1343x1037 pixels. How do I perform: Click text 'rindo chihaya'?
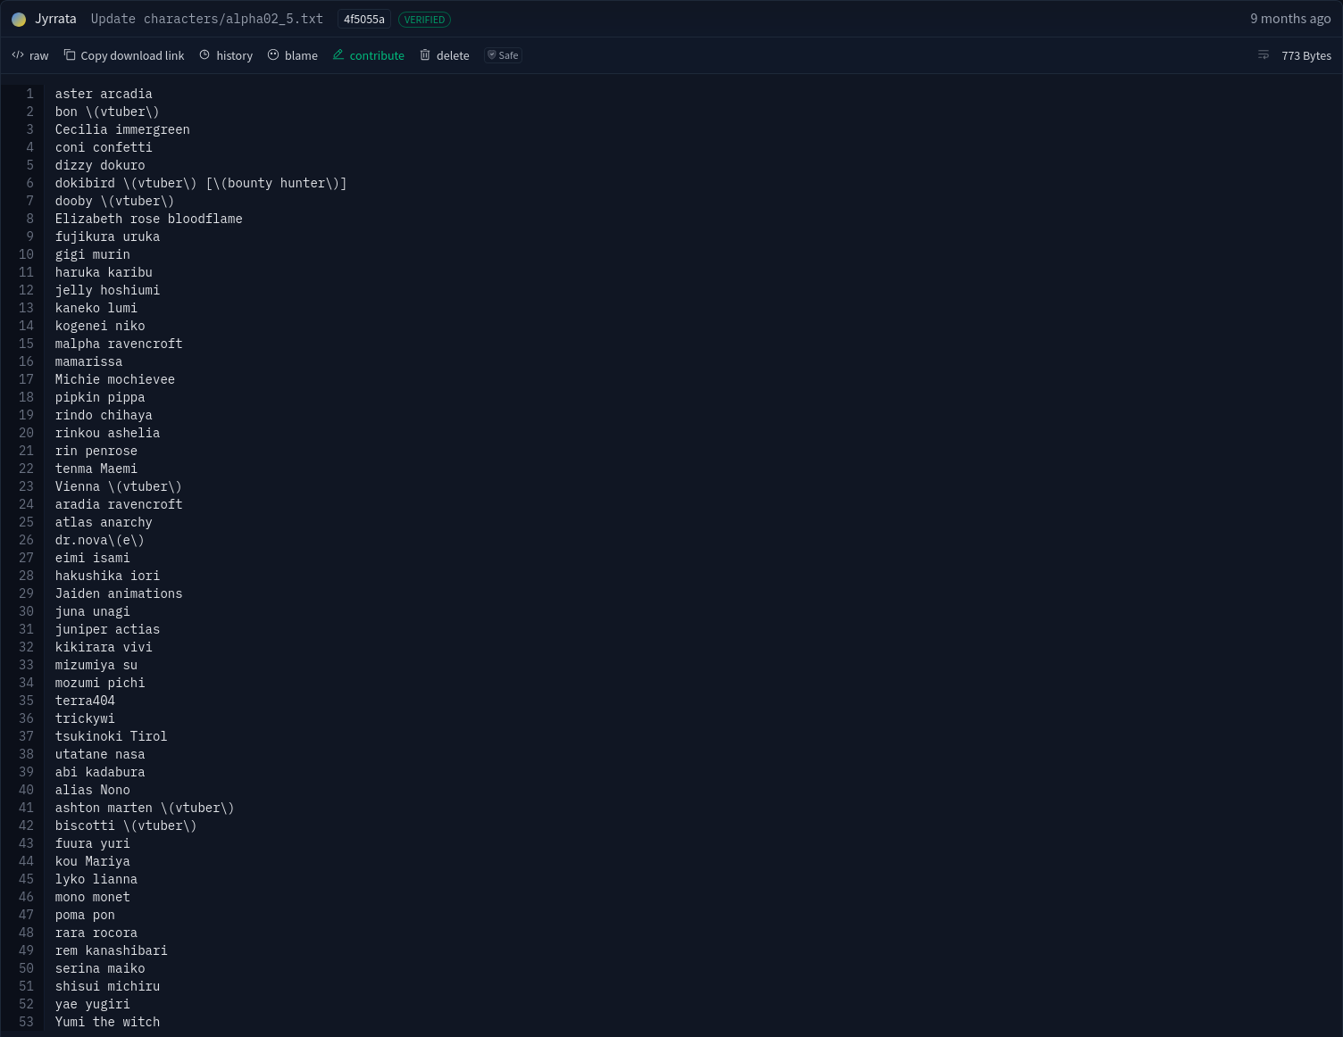tap(104, 415)
